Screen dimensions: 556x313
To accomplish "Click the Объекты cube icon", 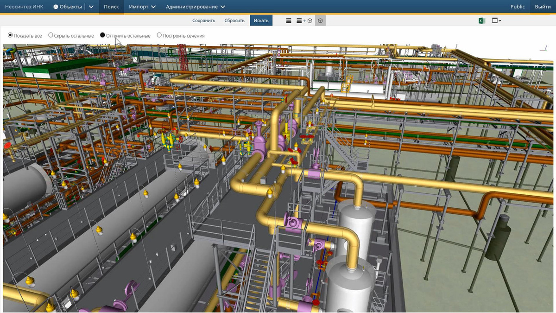I will click(x=56, y=7).
